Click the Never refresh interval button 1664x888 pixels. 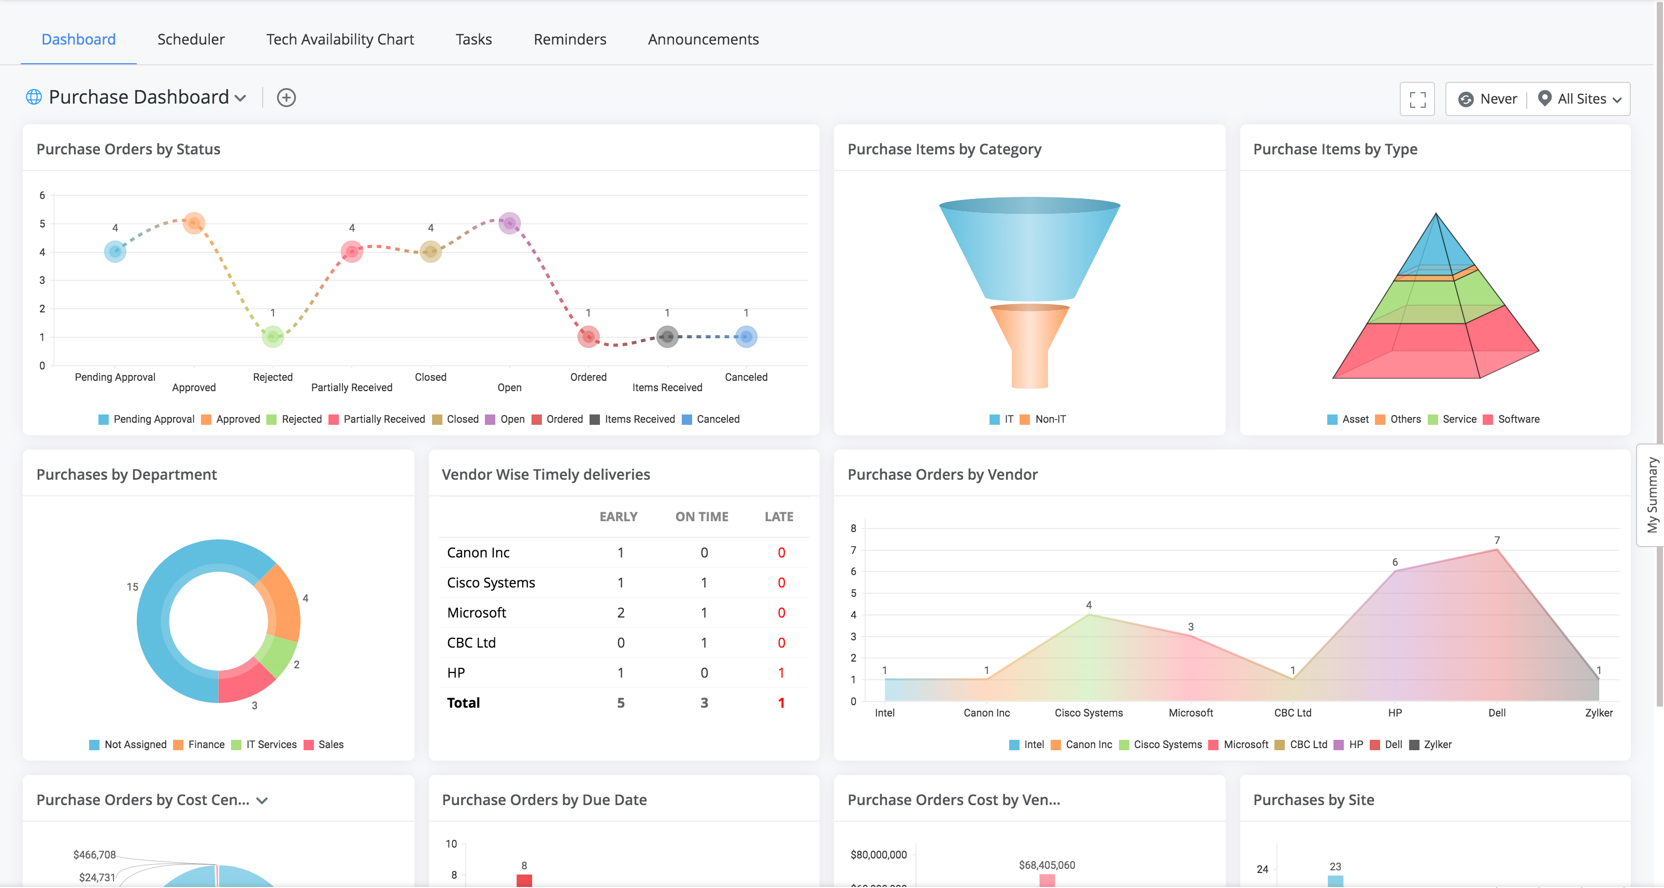1498,99
